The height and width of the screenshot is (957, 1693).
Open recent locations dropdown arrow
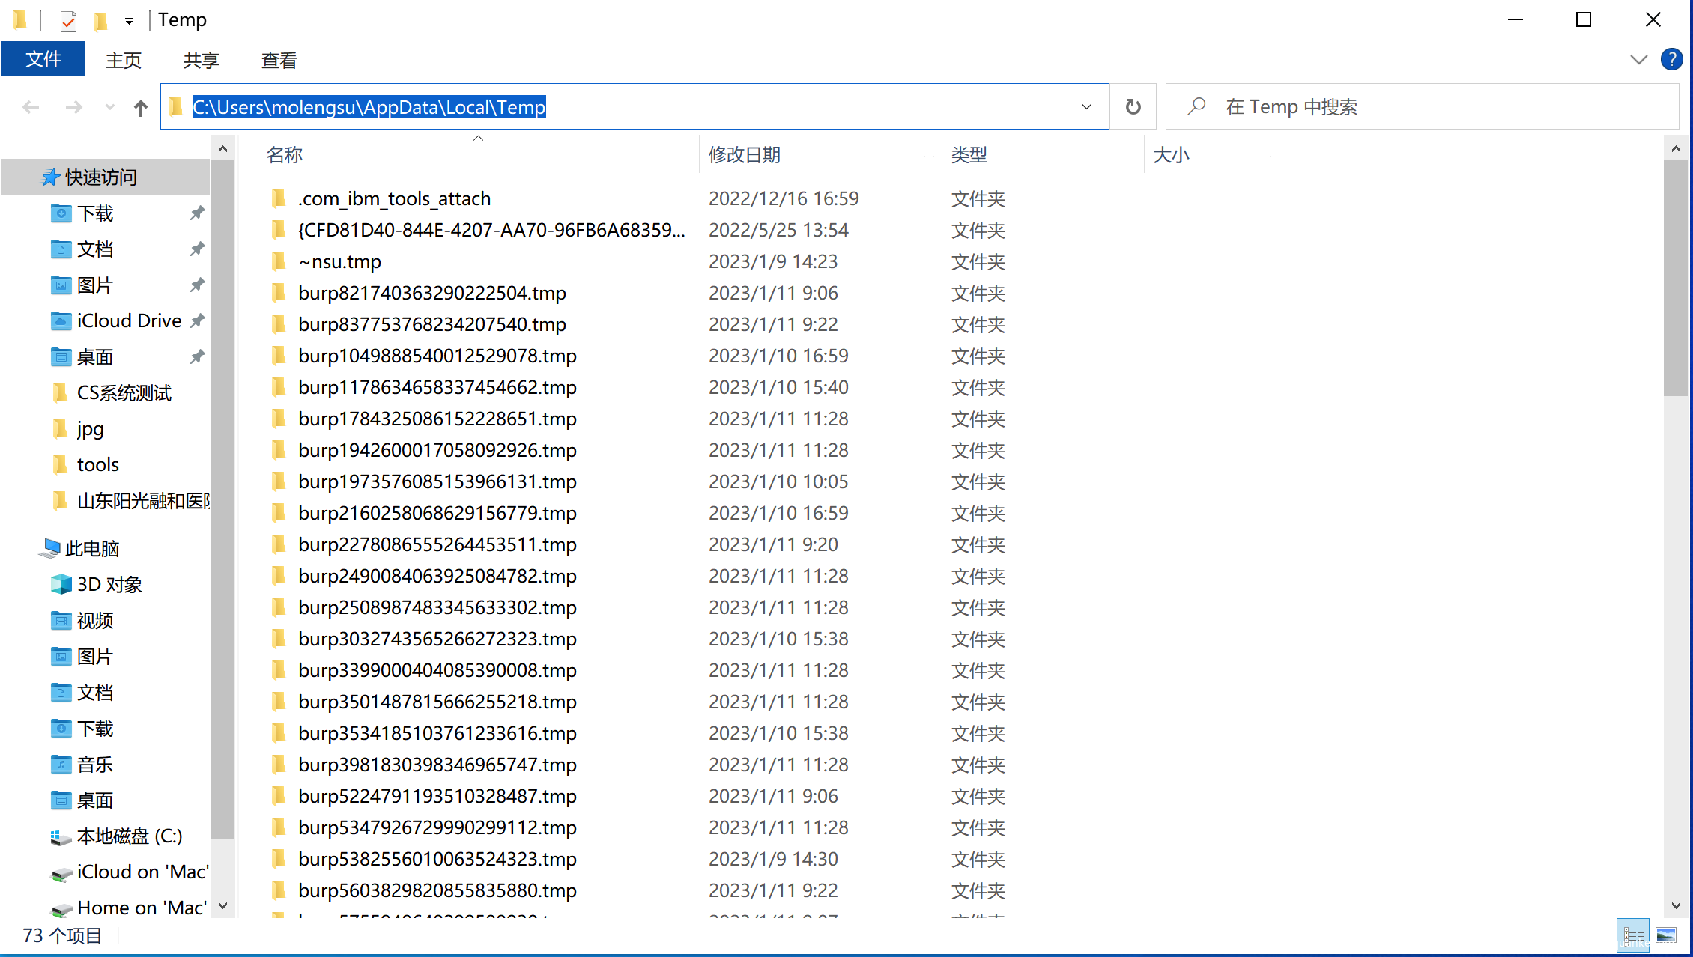coord(110,108)
